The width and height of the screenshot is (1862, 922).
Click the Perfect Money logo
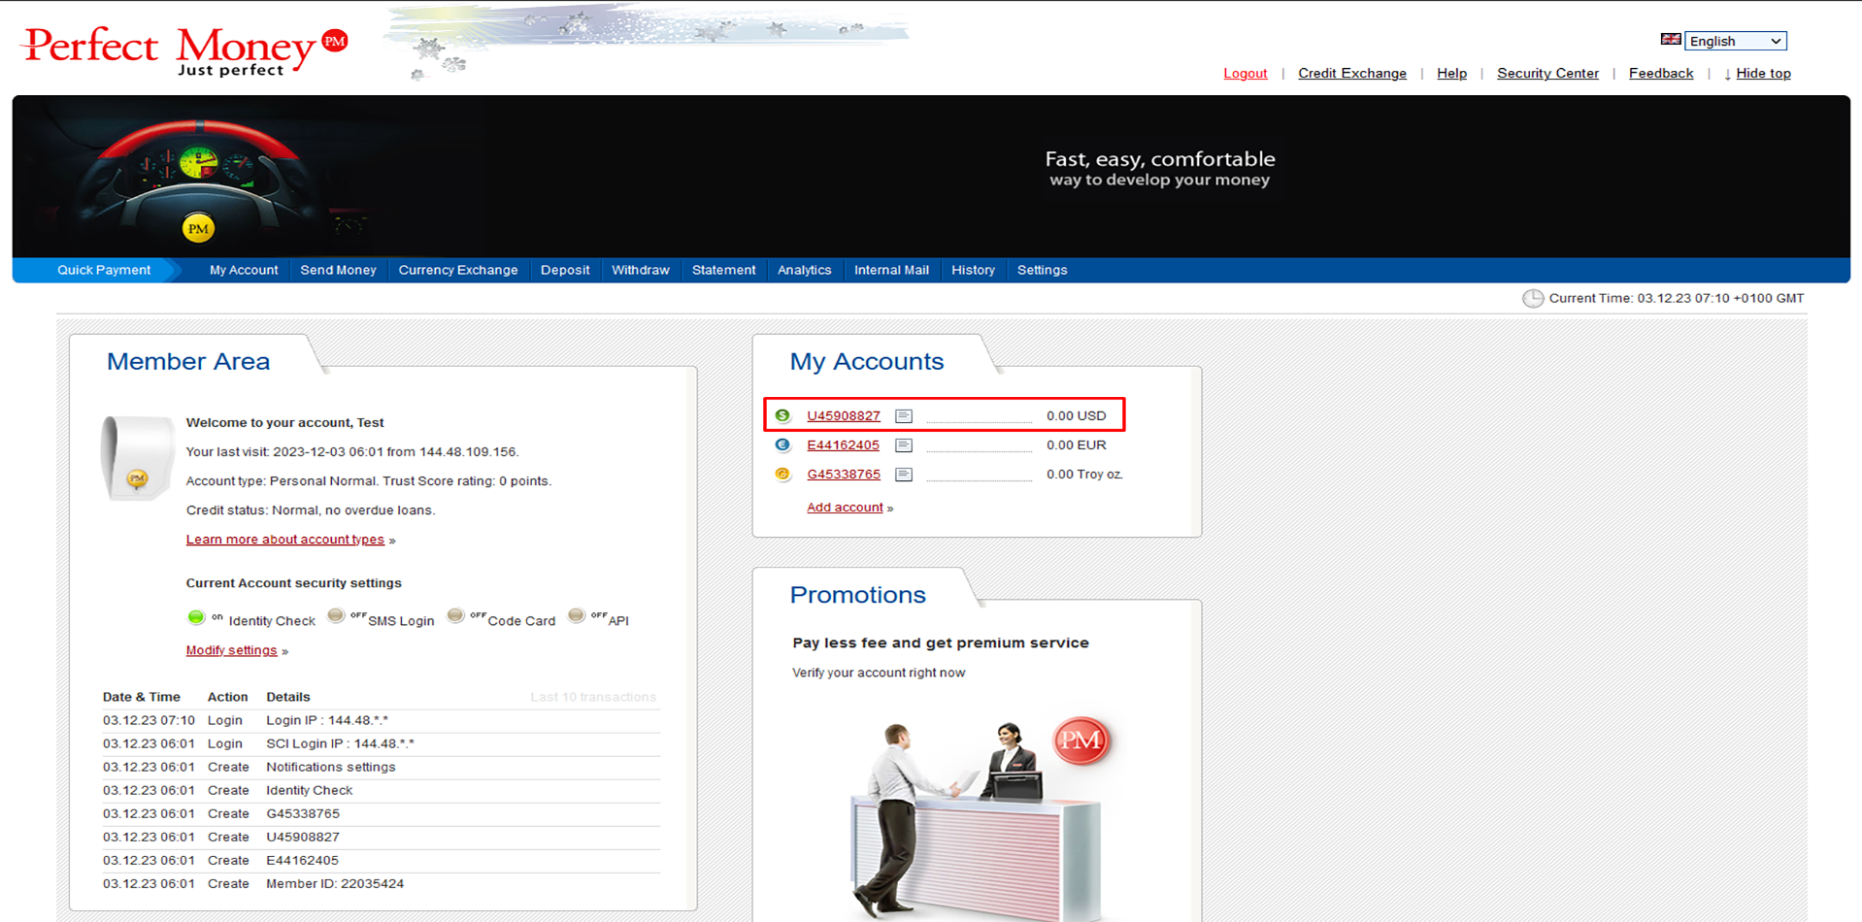(x=184, y=50)
